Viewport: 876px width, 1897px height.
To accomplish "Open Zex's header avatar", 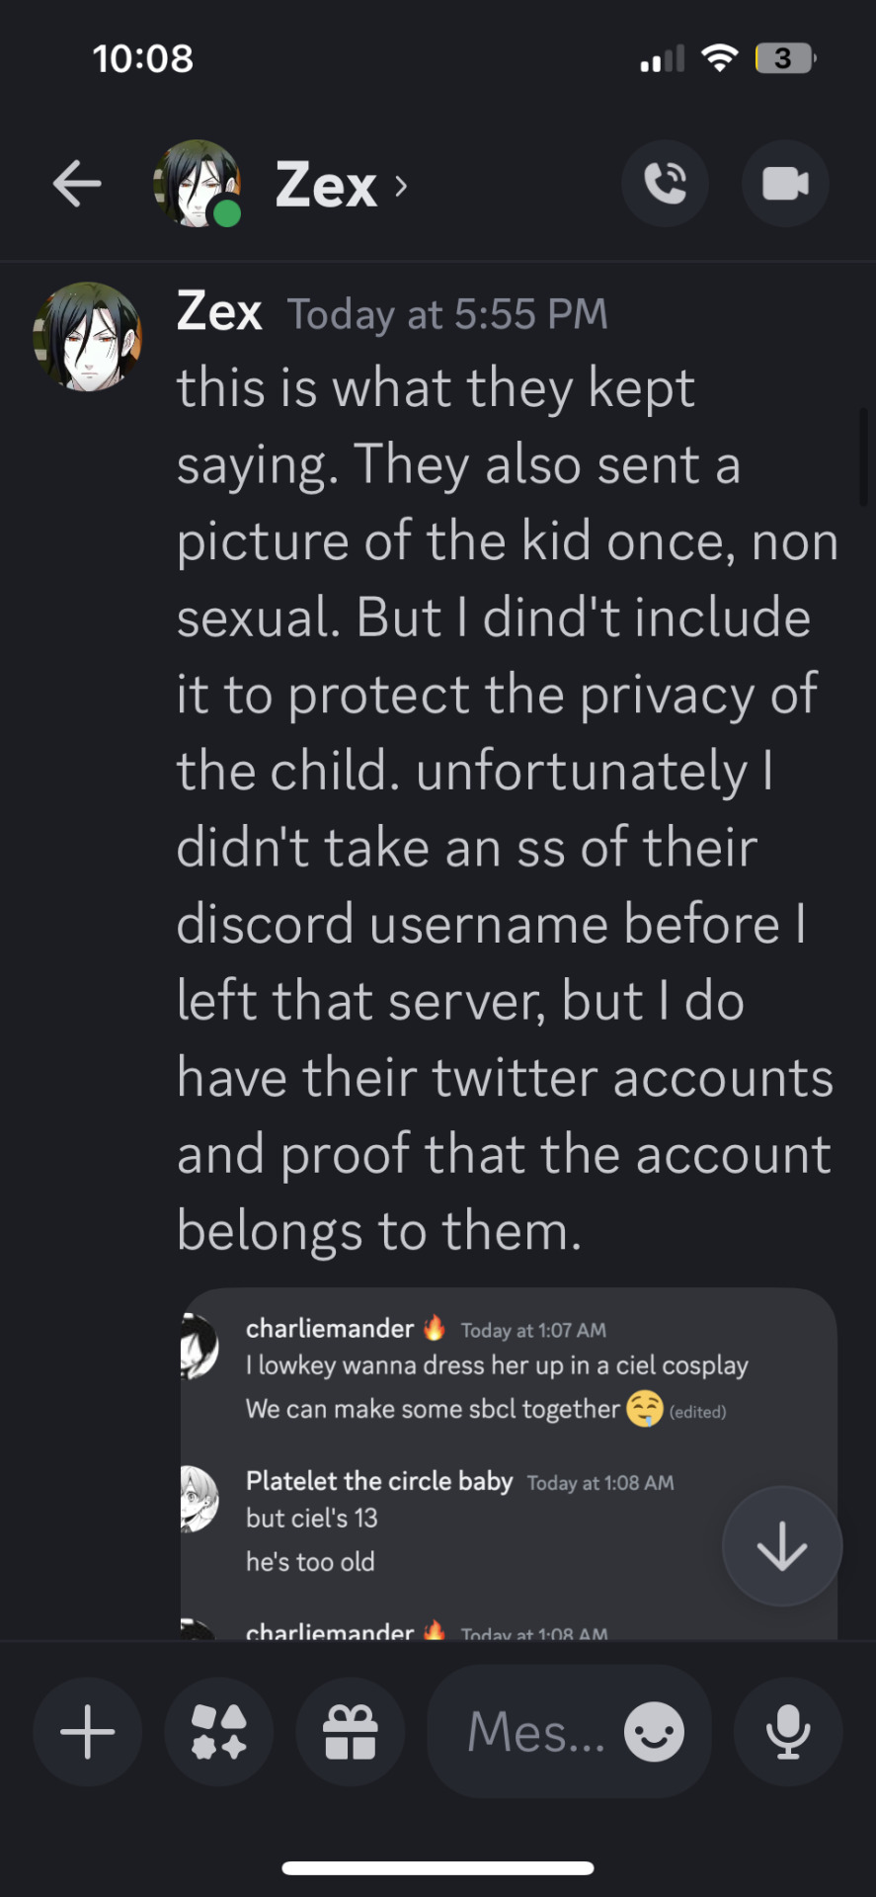I will [198, 184].
